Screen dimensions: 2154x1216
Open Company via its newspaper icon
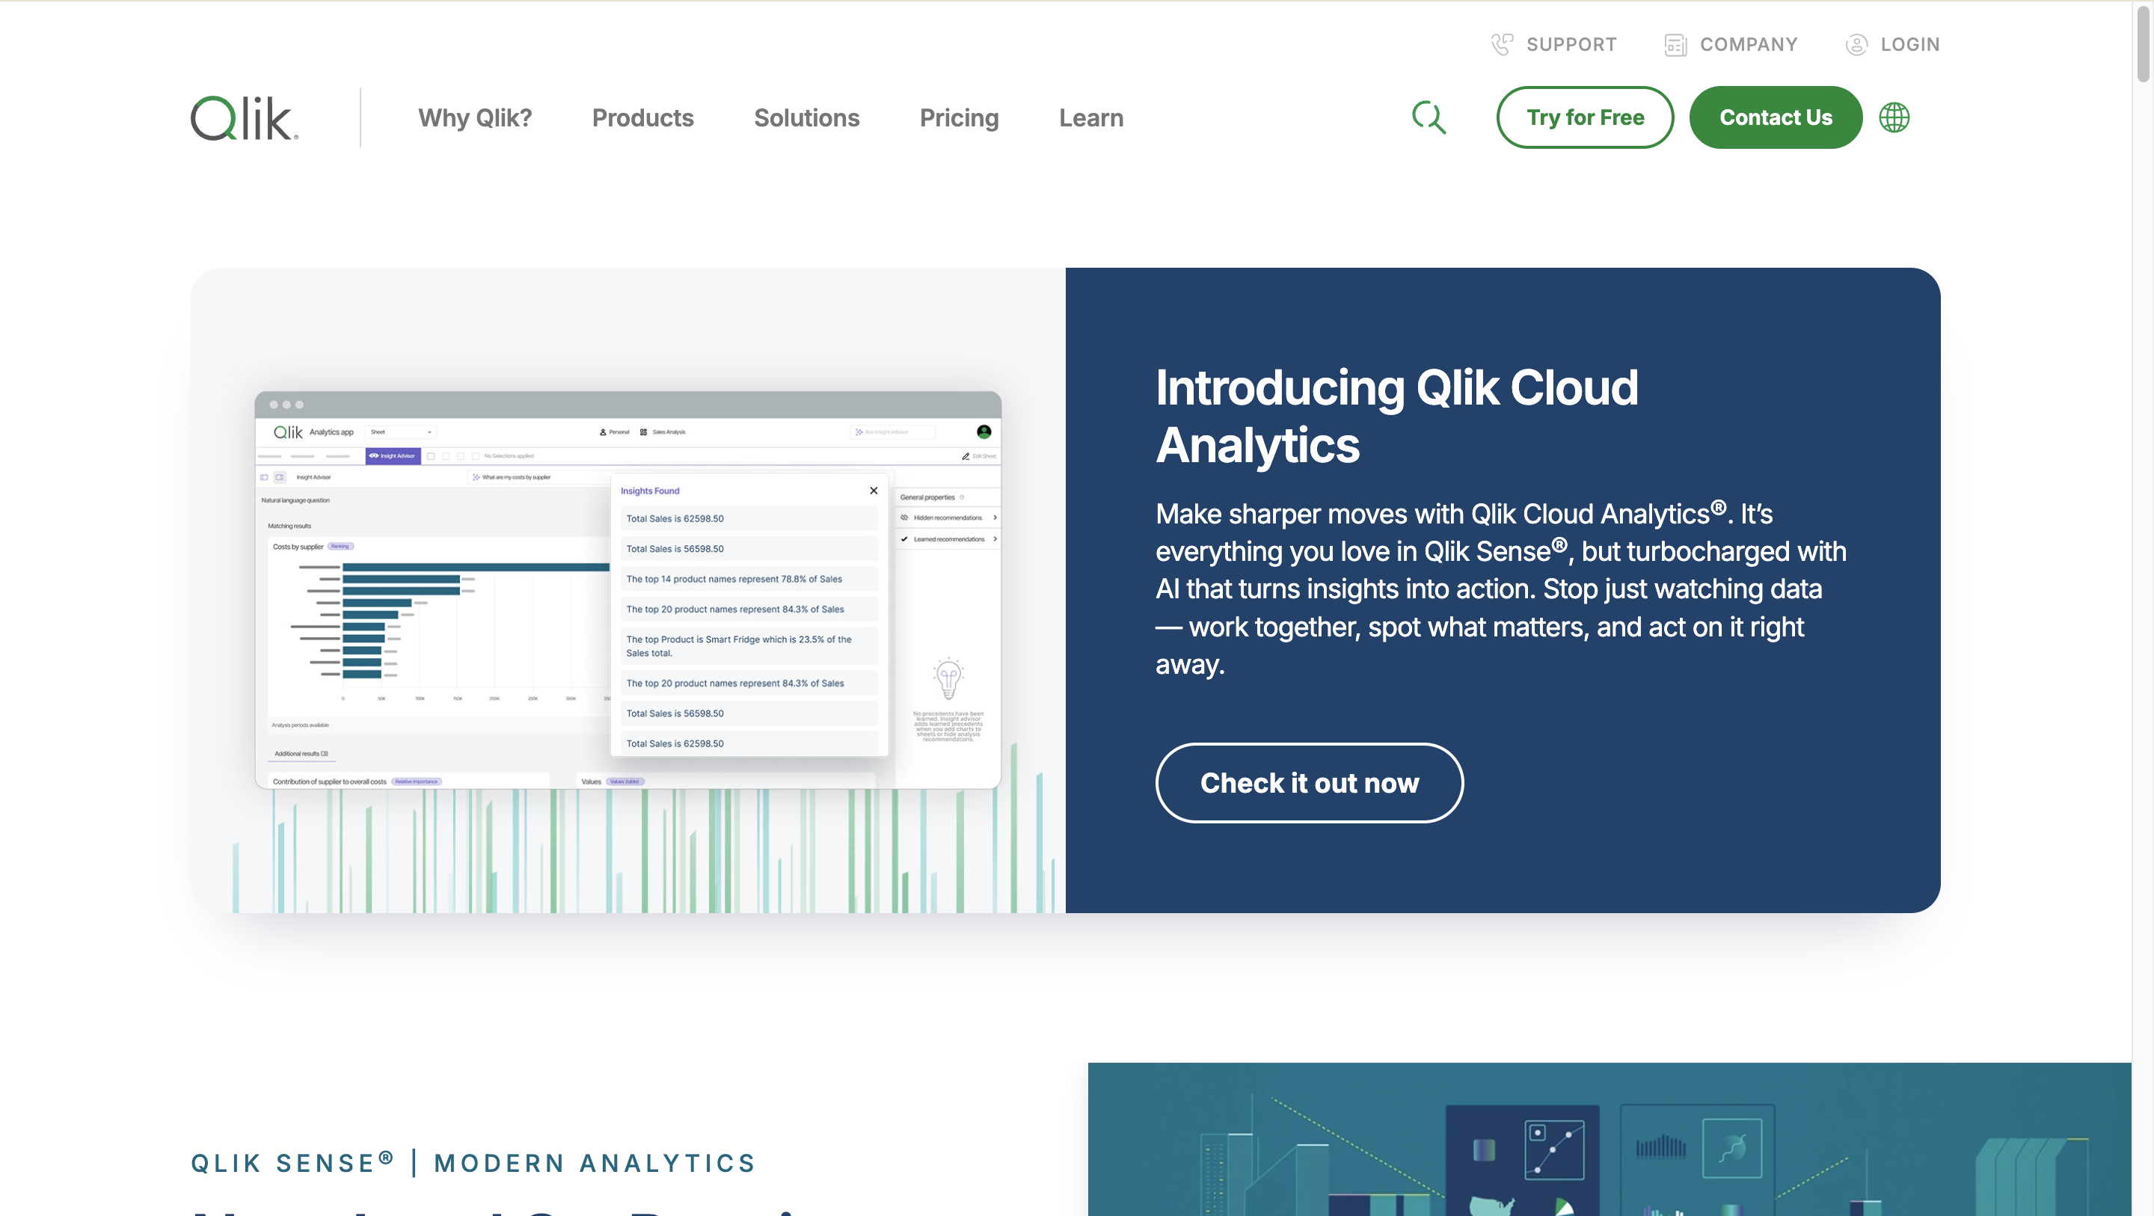point(1675,44)
